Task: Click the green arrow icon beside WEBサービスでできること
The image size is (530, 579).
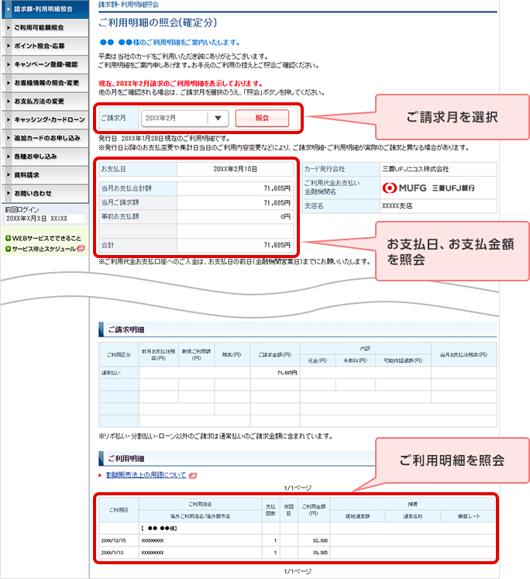Action: click(x=8, y=238)
